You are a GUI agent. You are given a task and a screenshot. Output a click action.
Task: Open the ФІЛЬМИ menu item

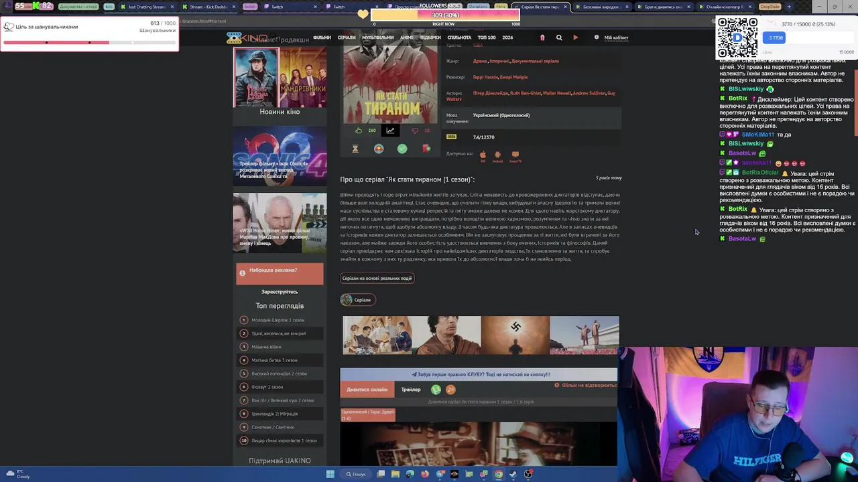click(x=322, y=37)
